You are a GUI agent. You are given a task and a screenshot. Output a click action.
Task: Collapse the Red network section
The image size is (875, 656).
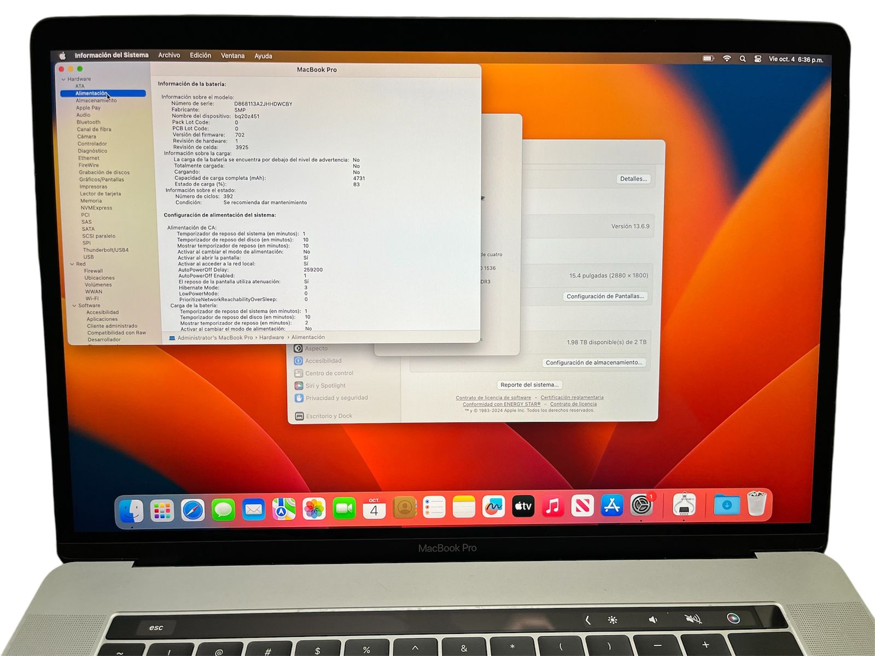click(72, 264)
